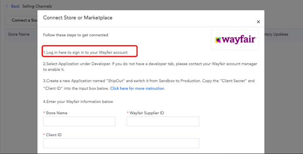
Task: Click 'Enter your Wayfair information below' text
Action: coord(78,102)
